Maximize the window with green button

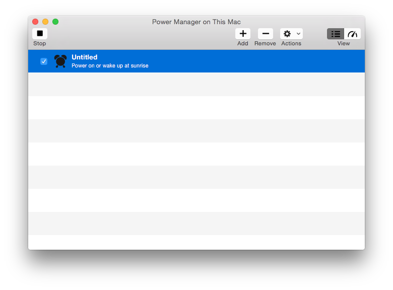click(55, 22)
